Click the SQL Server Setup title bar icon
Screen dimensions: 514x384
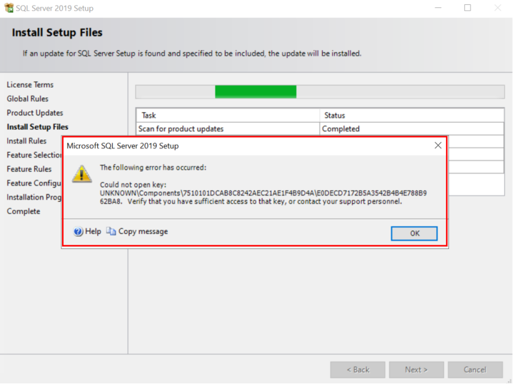tap(9, 7)
